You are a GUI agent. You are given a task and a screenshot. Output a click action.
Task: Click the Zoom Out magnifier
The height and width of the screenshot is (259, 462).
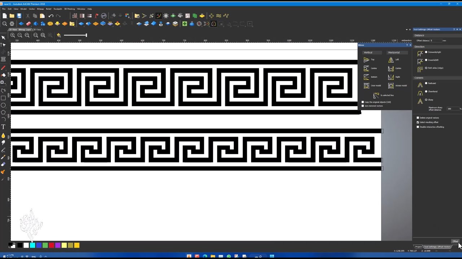click(x=20, y=35)
